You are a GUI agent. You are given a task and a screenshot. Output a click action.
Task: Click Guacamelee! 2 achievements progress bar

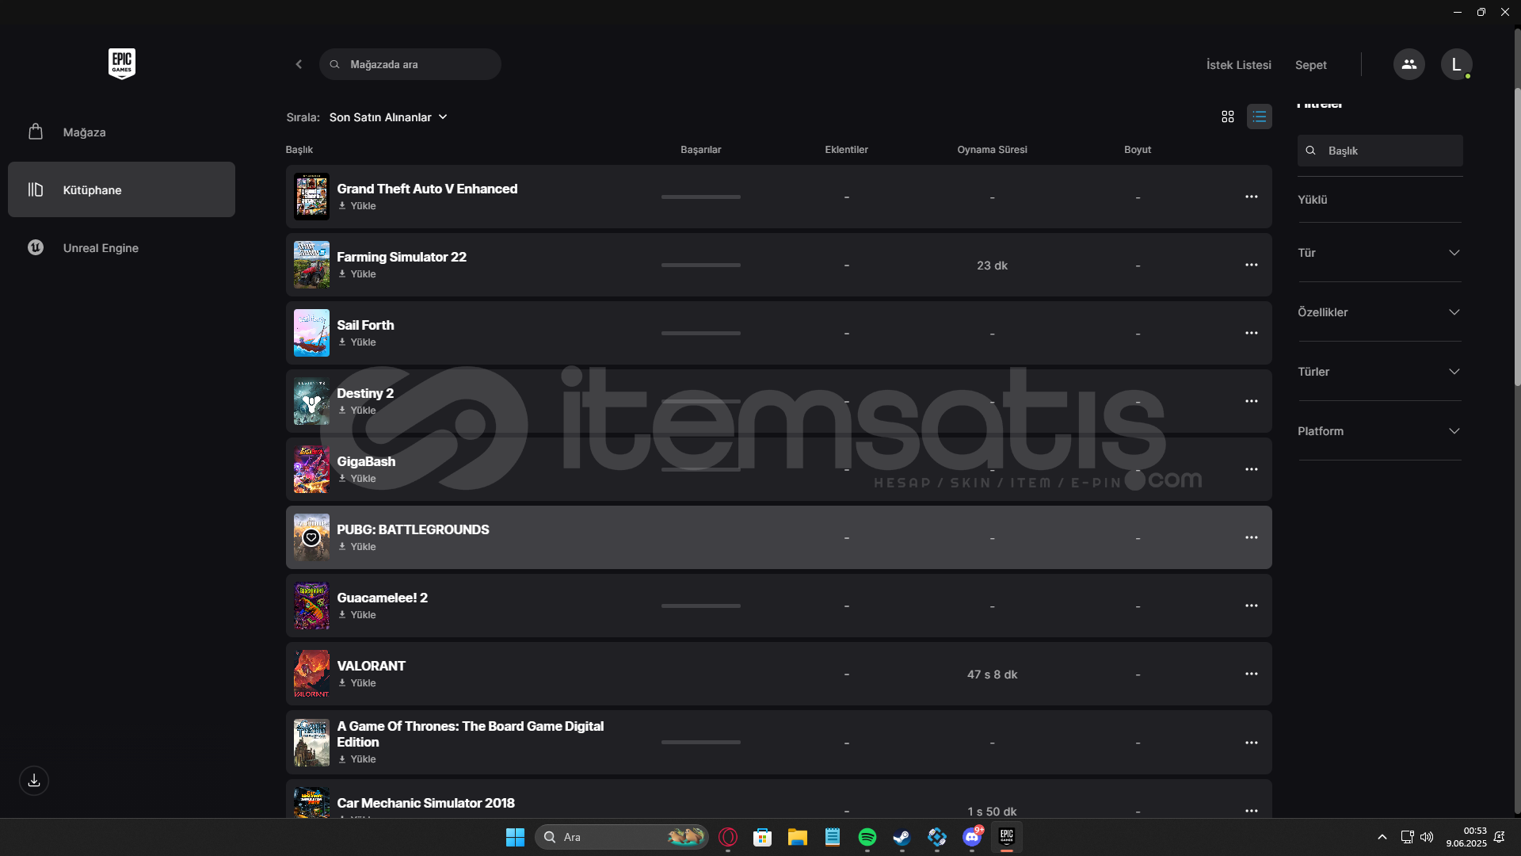point(701,606)
